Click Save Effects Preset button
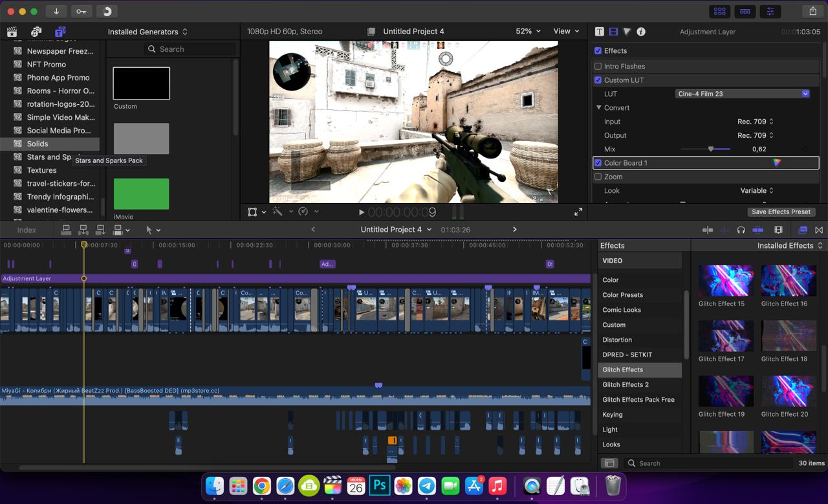828x504 pixels. click(x=781, y=212)
